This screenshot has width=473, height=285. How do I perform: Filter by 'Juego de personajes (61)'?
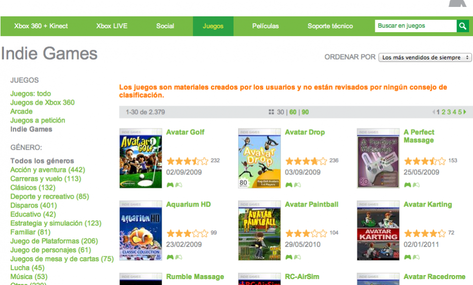click(x=51, y=250)
